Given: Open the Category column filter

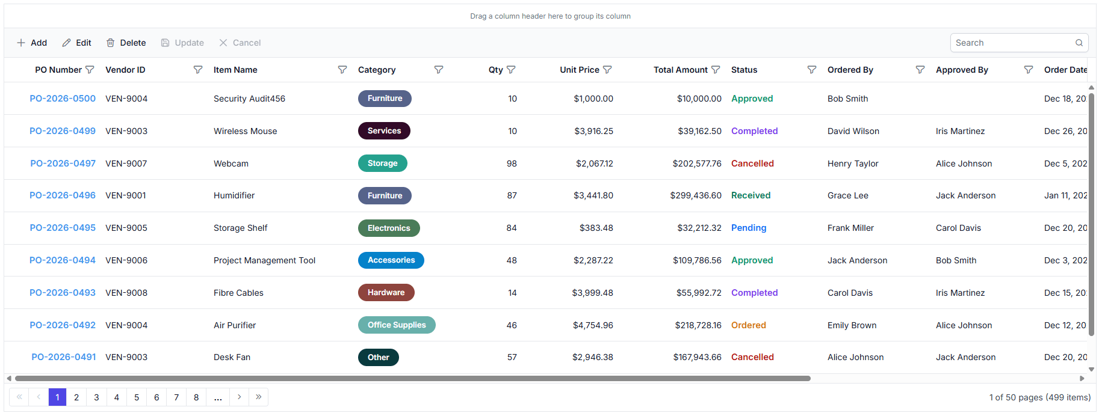Looking at the screenshot, I should (x=438, y=70).
